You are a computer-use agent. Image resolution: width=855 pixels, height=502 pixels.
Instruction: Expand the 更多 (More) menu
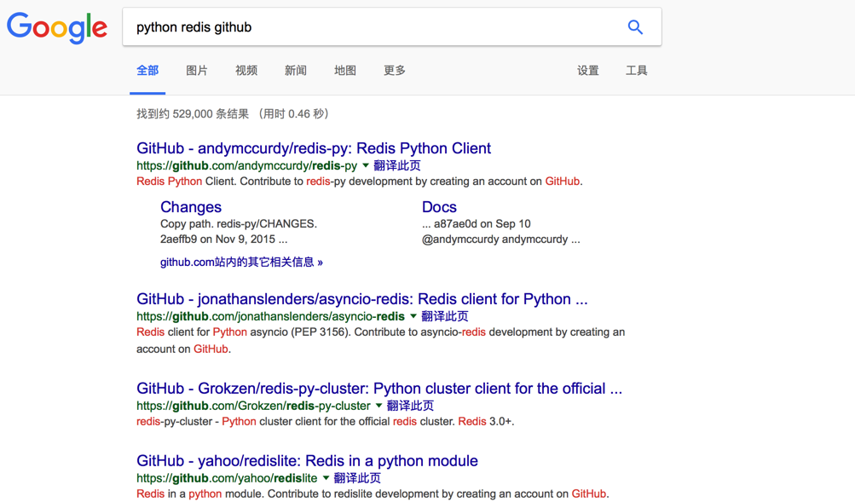pos(394,71)
